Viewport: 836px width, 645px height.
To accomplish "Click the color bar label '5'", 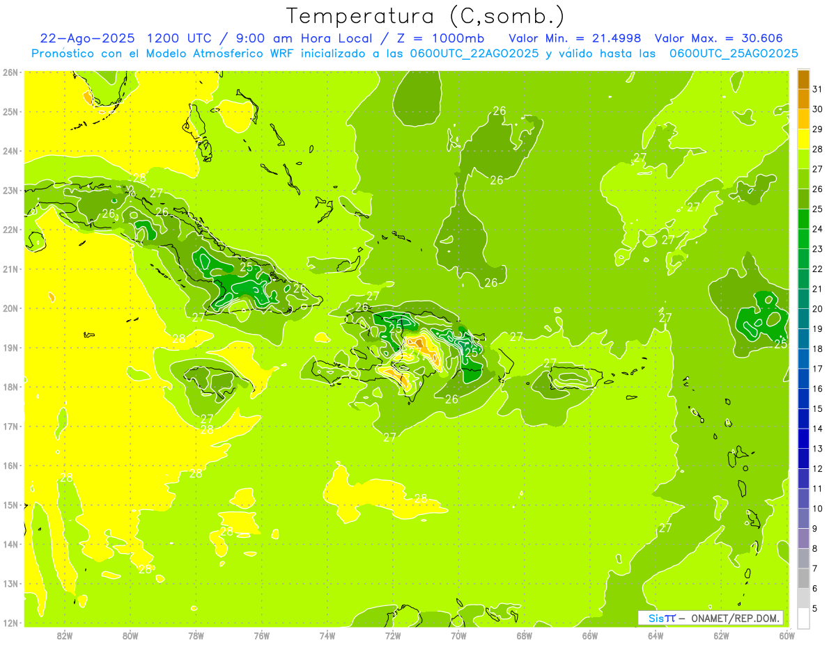I will point(815,608).
